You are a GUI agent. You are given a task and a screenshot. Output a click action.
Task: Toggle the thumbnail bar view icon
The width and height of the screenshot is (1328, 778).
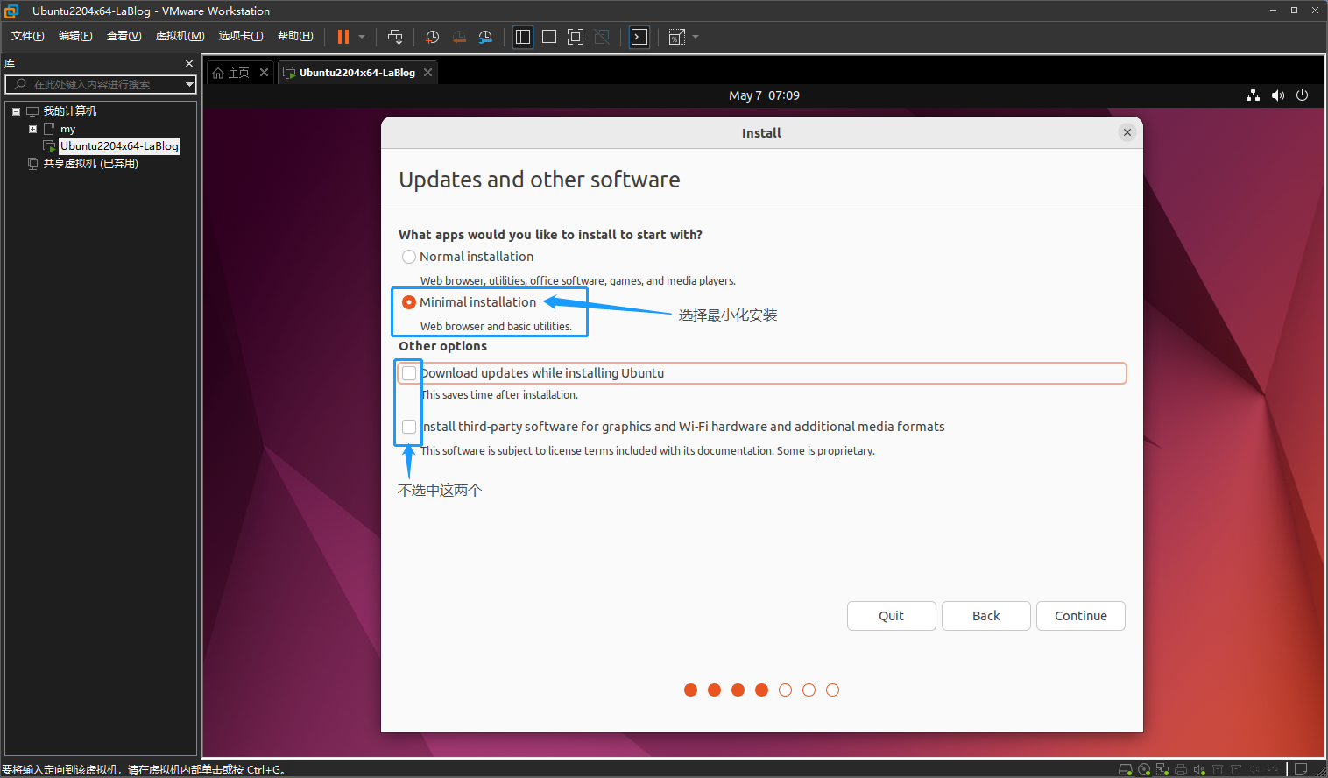[549, 37]
